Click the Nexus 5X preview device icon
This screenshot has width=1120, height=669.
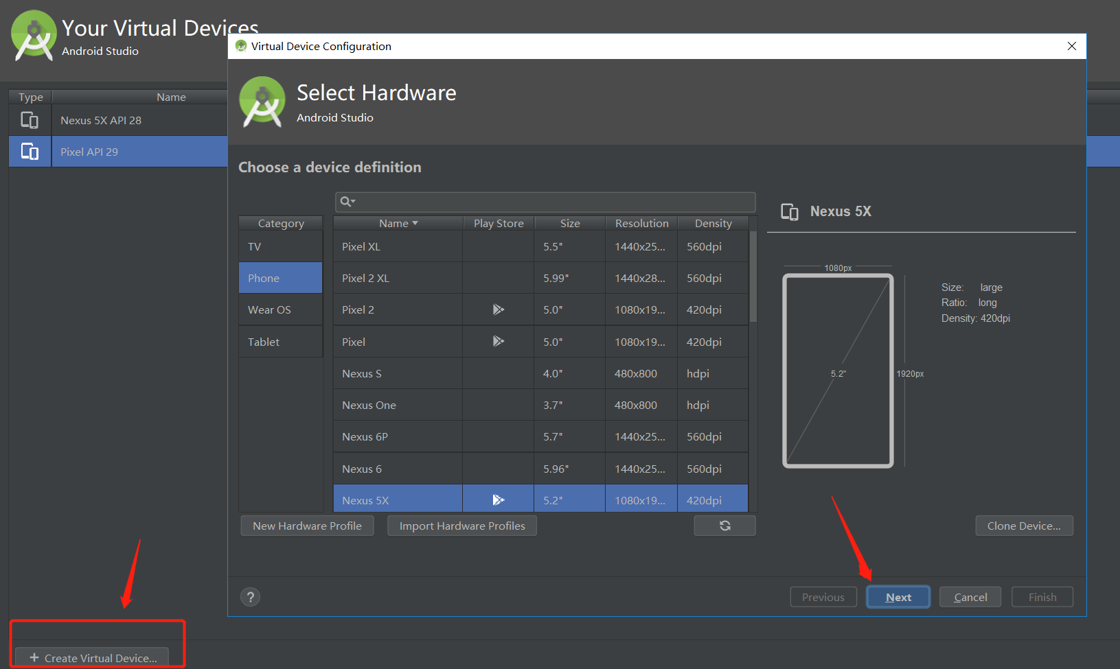pos(790,211)
